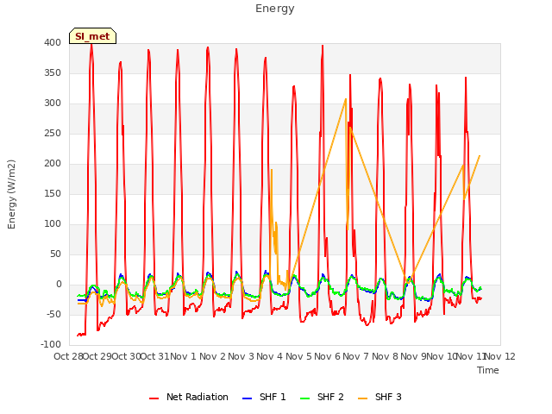Image resolution: width=552 pixels, height=414 pixels.
Task: Click the Oct 31 x-axis date label
Action: 155,356
